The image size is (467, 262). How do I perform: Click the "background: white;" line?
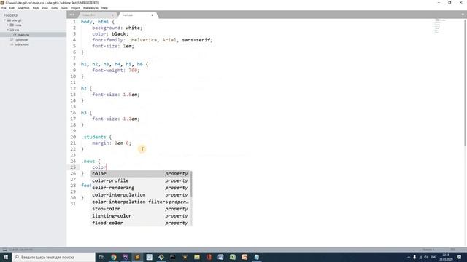click(117, 28)
